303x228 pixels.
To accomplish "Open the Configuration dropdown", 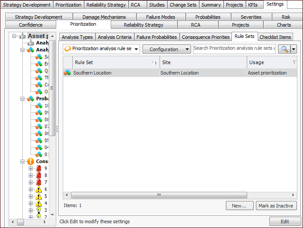I will [167, 49].
